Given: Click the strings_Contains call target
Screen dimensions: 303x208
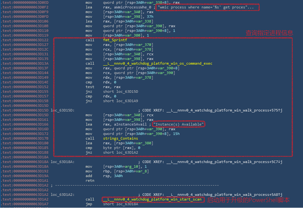Looking at the screenshot, I should (120, 138).
